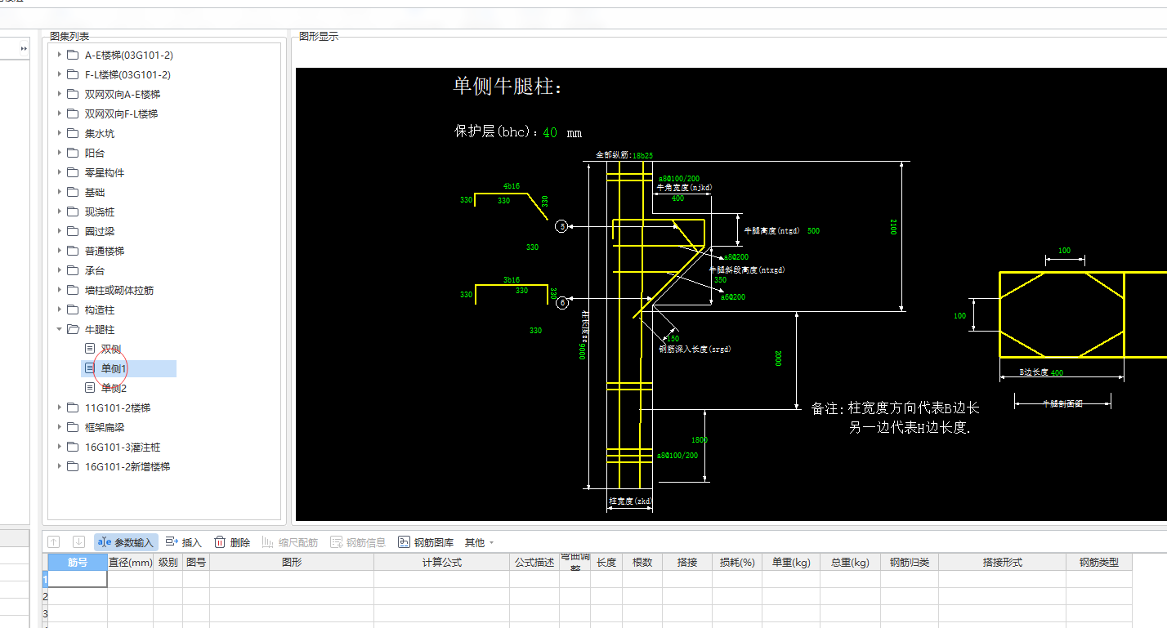Image resolution: width=1167 pixels, height=628 pixels.
Task: Select table row number 3
Action: coord(45,613)
